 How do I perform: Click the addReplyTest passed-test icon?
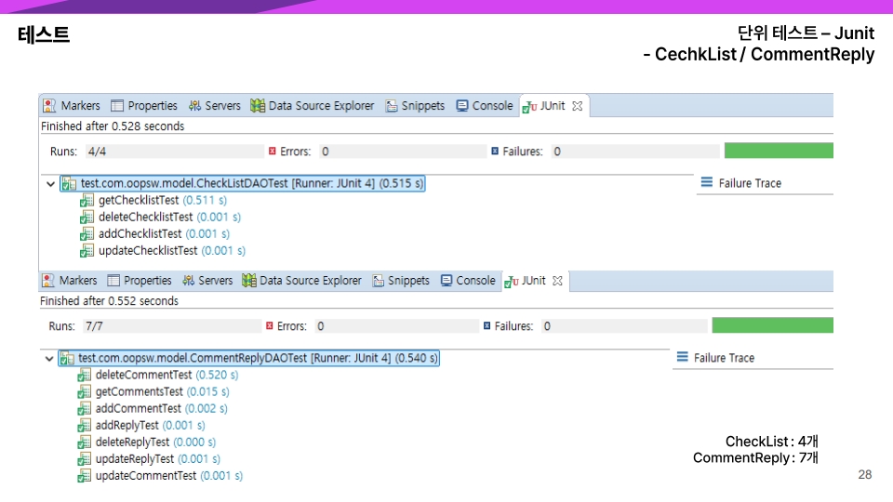(84, 425)
